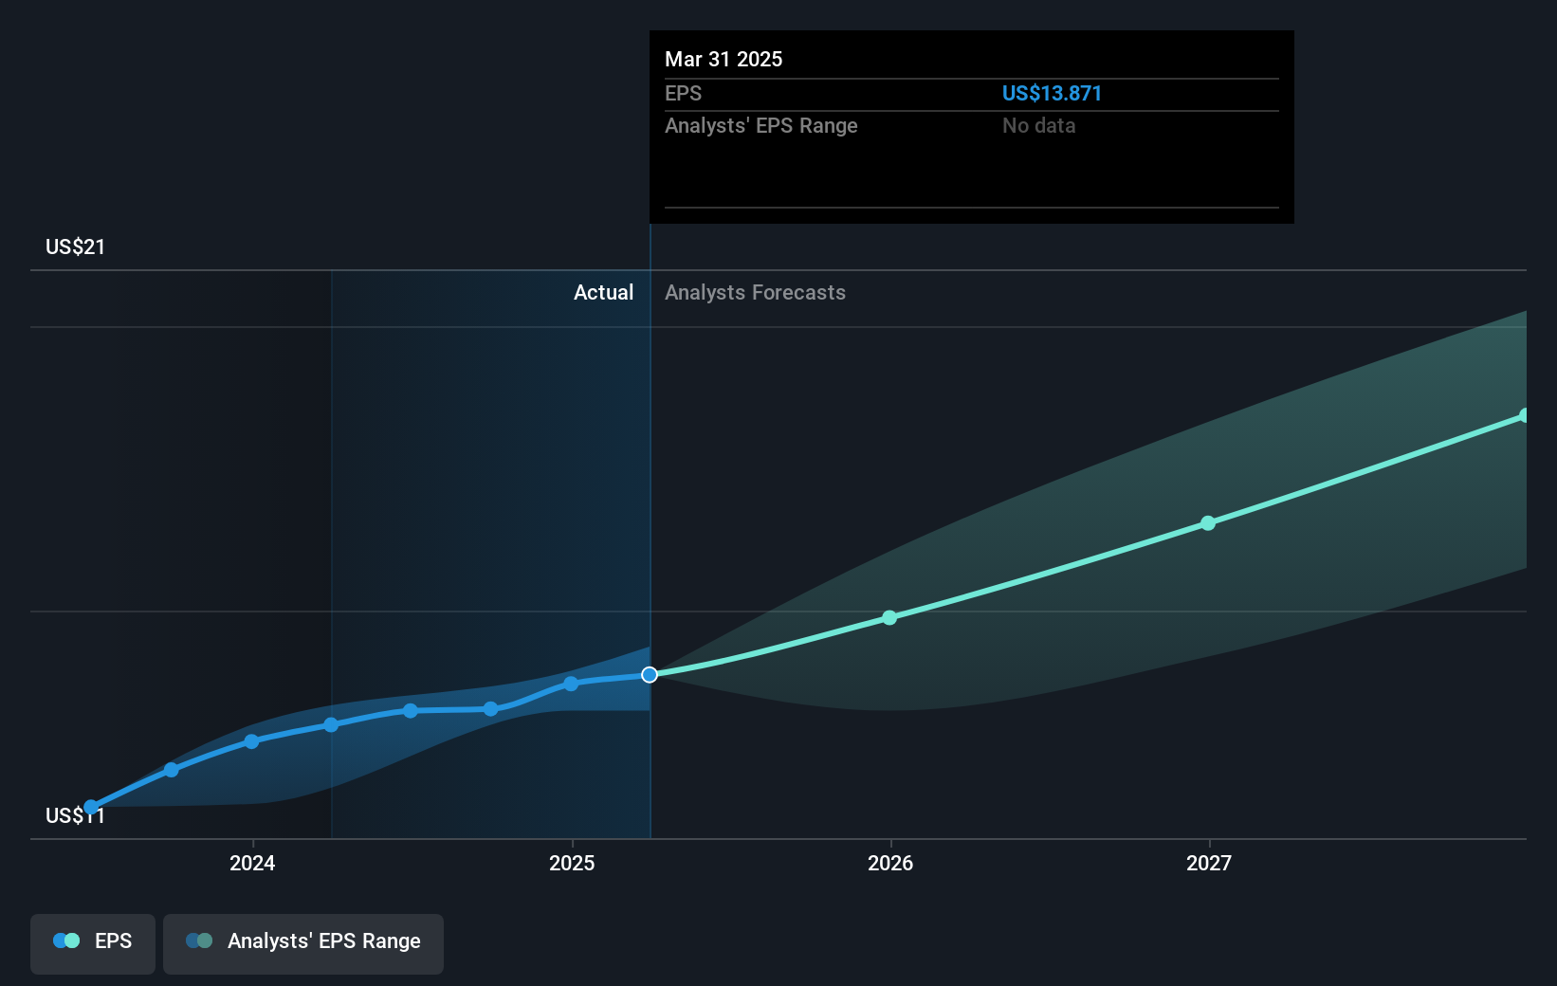Click the 2026 x-axis label
The height and width of the screenshot is (986, 1557).
point(890,863)
